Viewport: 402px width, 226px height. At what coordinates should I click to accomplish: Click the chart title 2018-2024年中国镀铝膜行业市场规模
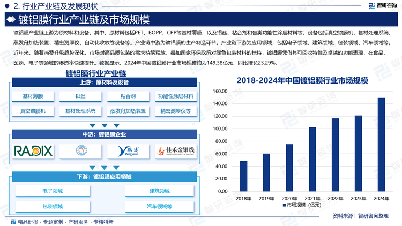point(302,81)
